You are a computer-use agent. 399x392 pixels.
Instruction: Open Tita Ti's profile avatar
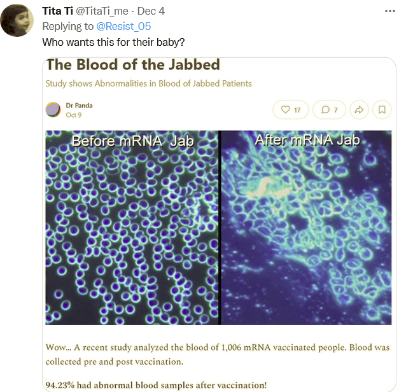[17, 20]
